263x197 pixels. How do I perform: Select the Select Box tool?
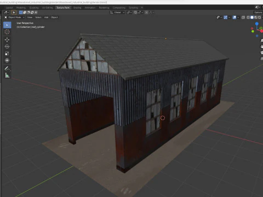click(7, 25)
